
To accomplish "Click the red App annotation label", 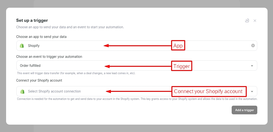I will point(178,46).
